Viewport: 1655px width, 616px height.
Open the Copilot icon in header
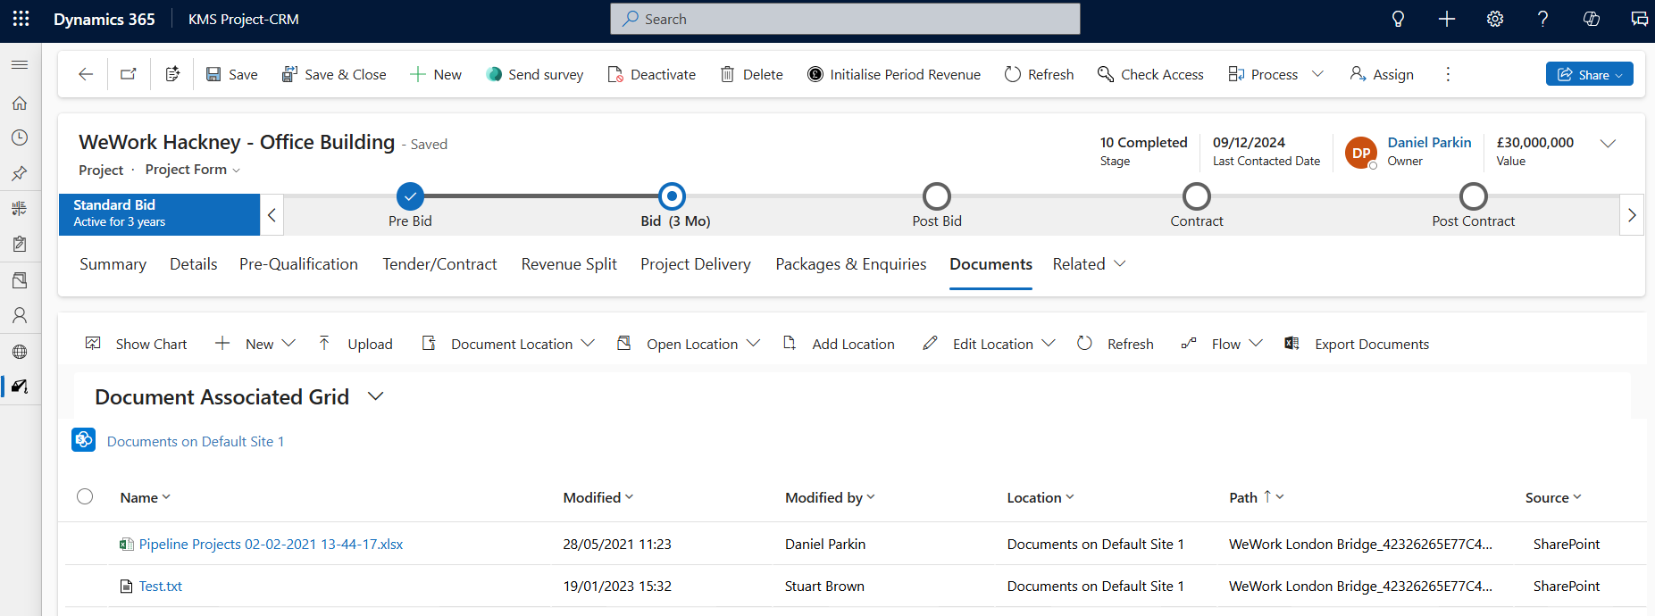pos(1591,19)
